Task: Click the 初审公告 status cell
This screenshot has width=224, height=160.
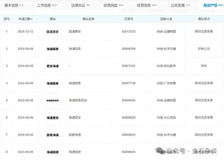Action: [204, 49]
